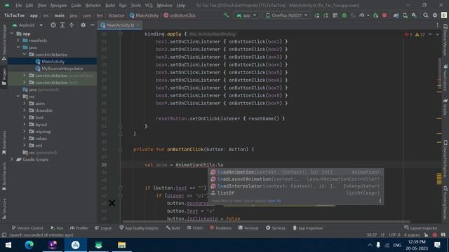Select loadAnimation in the autocomplete list

click(x=295, y=172)
